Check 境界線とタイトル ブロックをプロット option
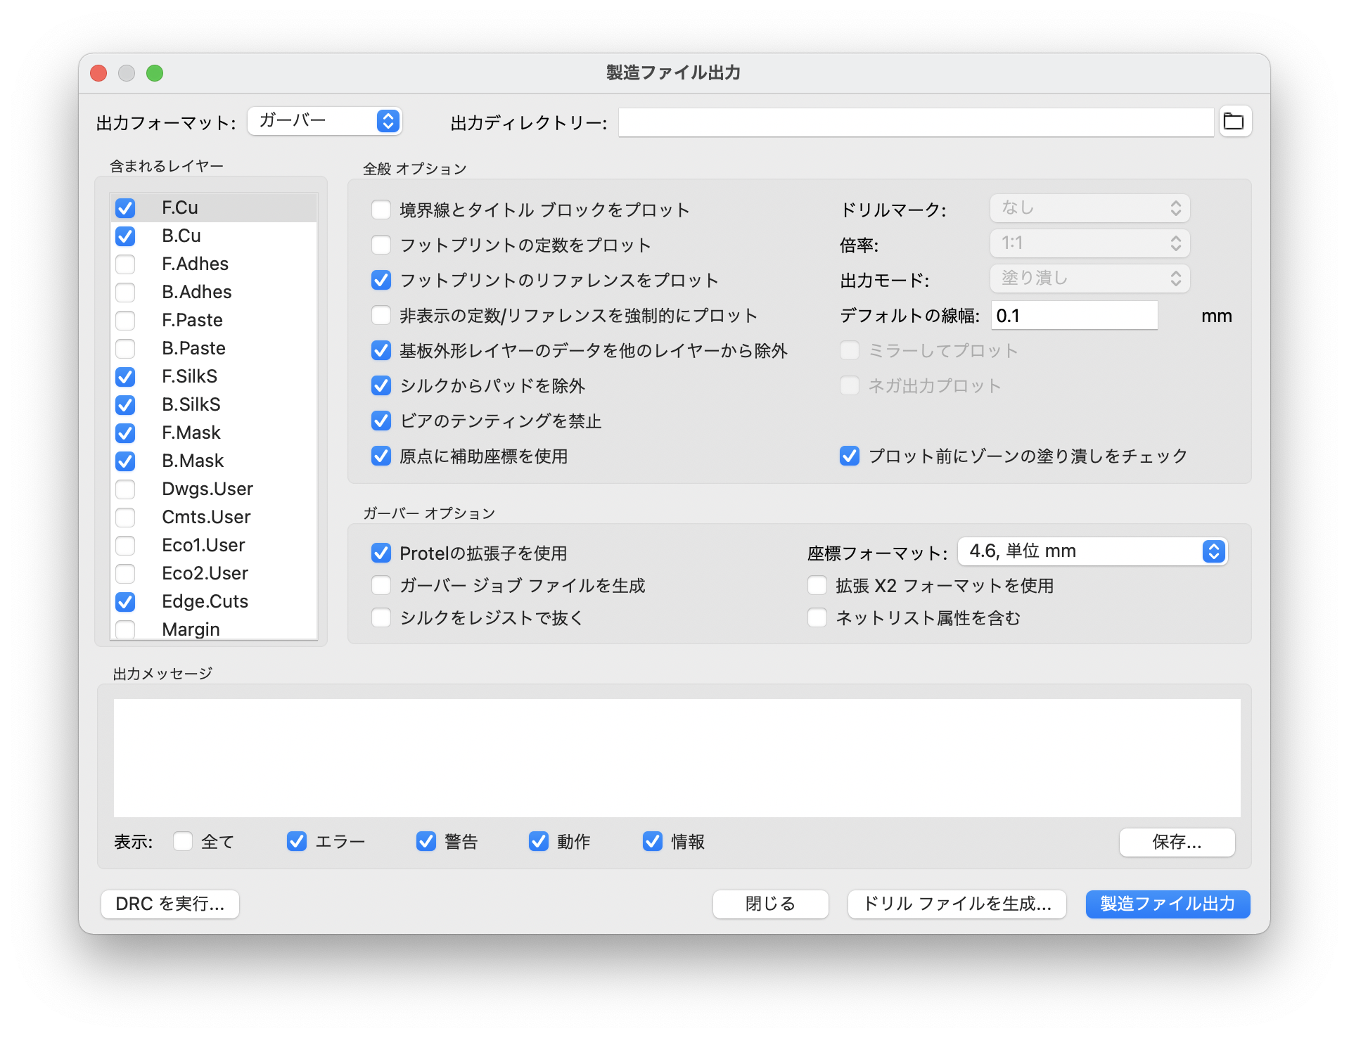This screenshot has height=1038, width=1349. [x=381, y=210]
